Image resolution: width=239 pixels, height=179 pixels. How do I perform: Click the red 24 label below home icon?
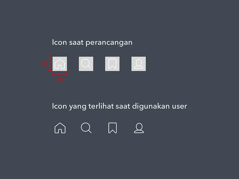(x=59, y=79)
